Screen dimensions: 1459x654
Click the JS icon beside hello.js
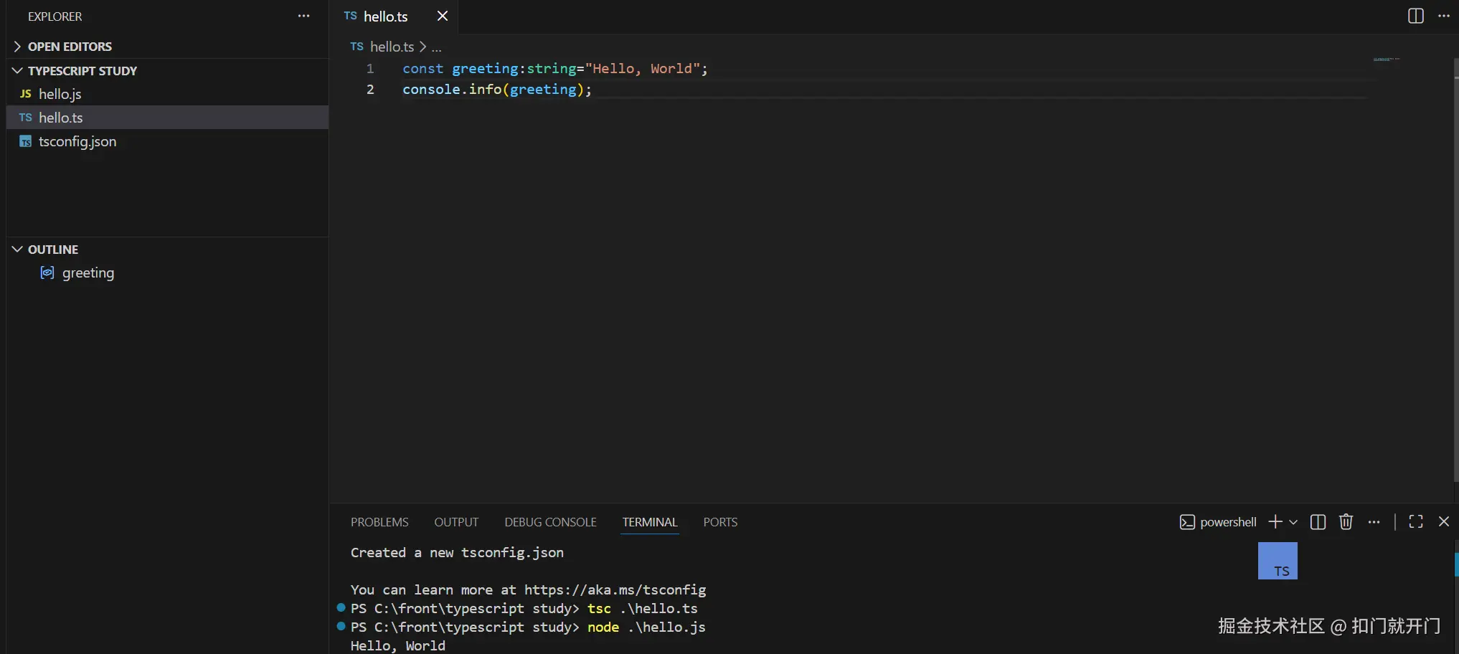(x=26, y=94)
